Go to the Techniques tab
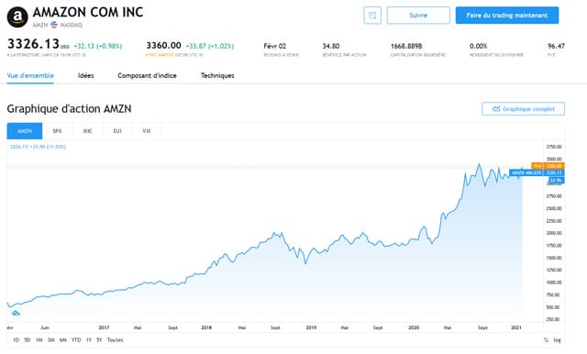 pyautogui.click(x=217, y=75)
